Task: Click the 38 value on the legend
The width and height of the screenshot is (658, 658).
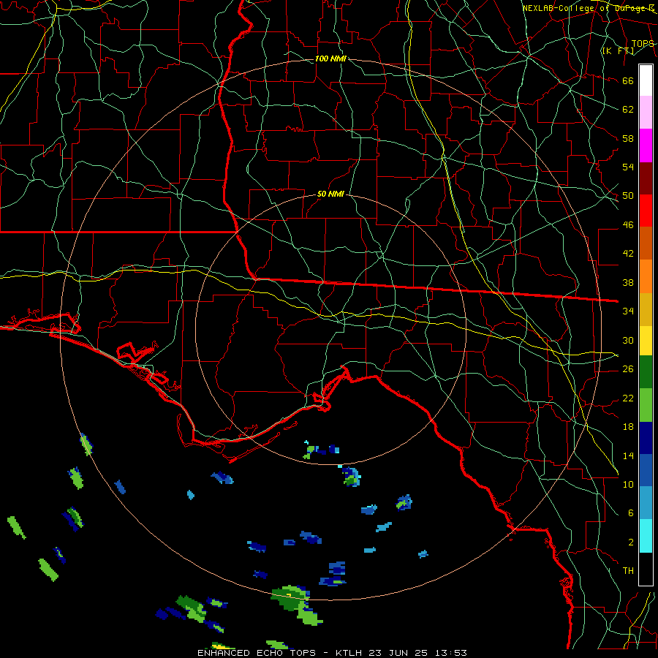Action: coord(628,282)
